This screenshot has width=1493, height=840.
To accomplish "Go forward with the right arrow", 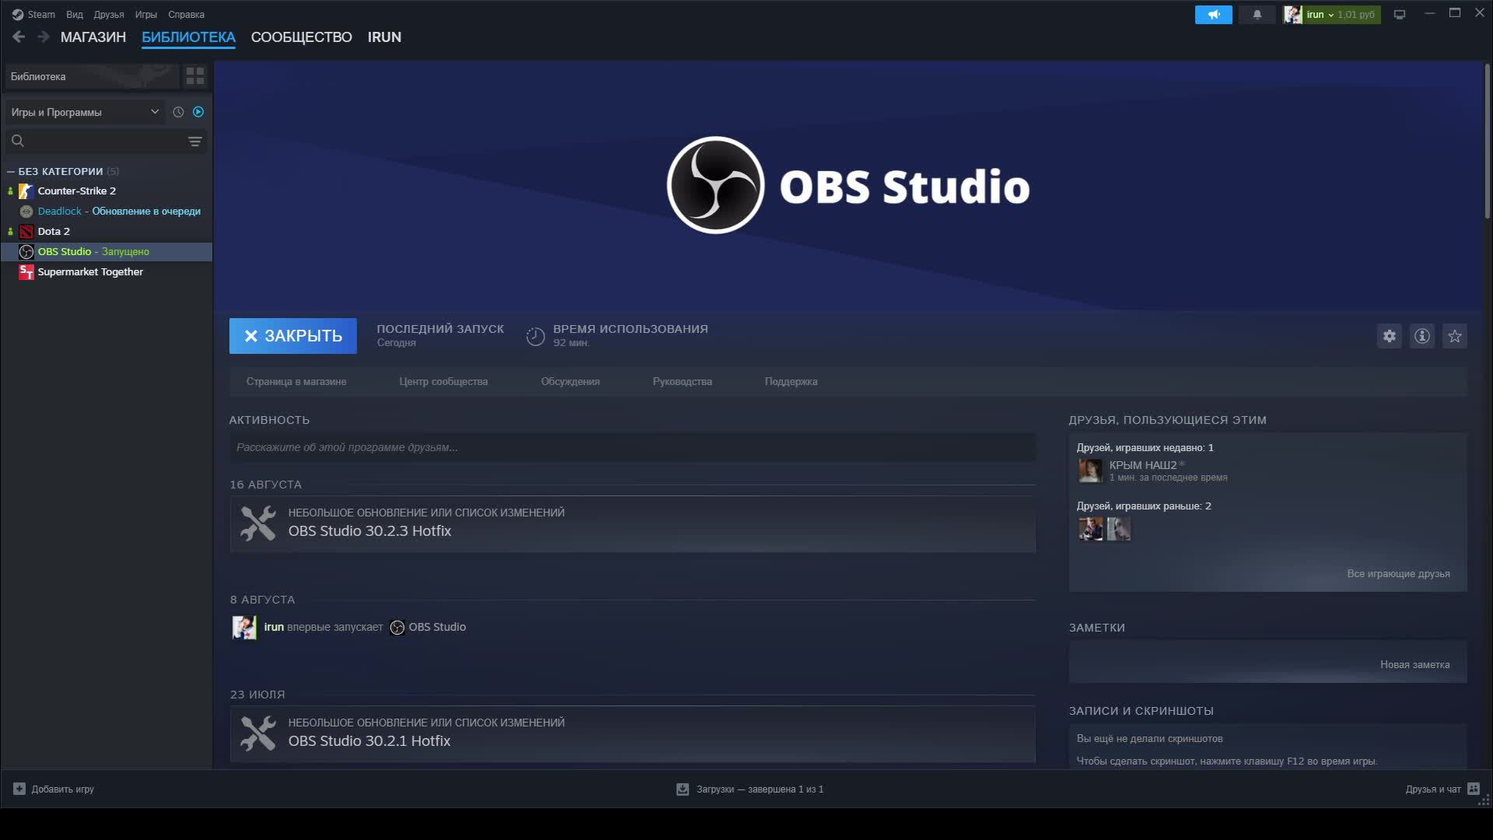I will 44,37.
